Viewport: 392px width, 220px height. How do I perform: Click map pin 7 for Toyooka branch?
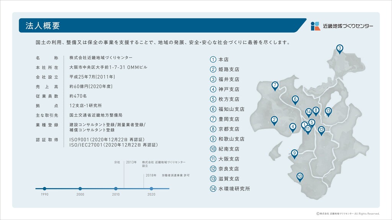(275, 86)
